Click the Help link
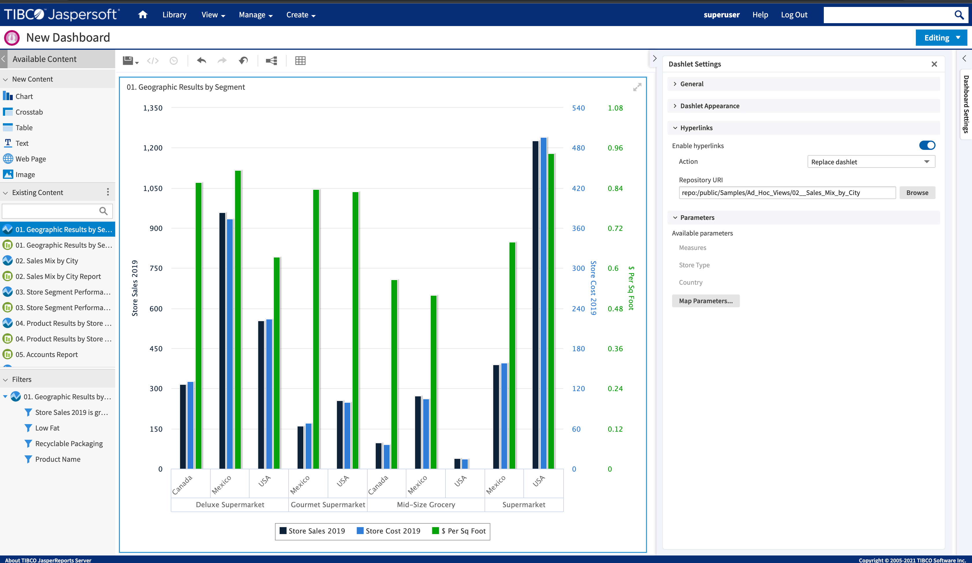Image resolution: width=972 pixels, height=563 pixels. point(760,15)
